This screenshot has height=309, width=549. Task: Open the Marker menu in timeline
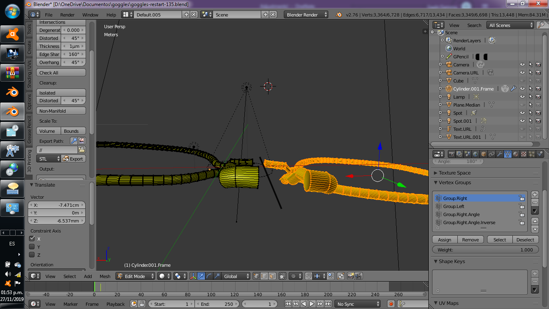coord(70,304)
